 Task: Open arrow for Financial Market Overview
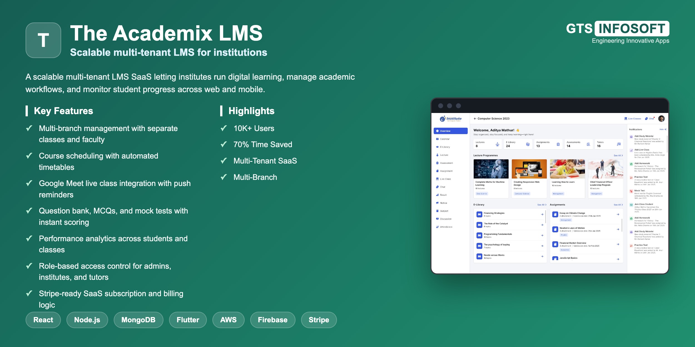618,244
